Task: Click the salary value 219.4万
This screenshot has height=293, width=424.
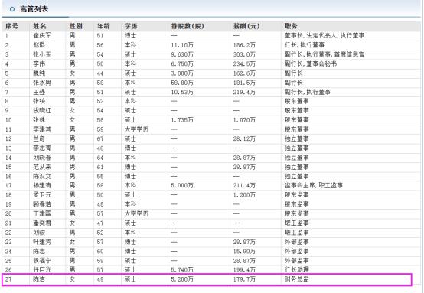Action: click(244, 92)
